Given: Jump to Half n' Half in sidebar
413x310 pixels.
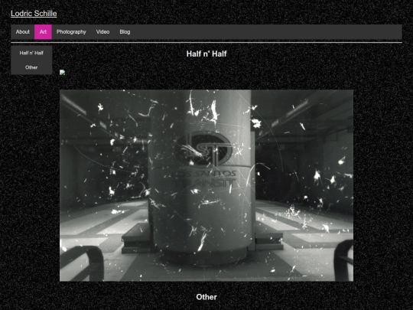Looking at the screenshot, I should (31, 53).
